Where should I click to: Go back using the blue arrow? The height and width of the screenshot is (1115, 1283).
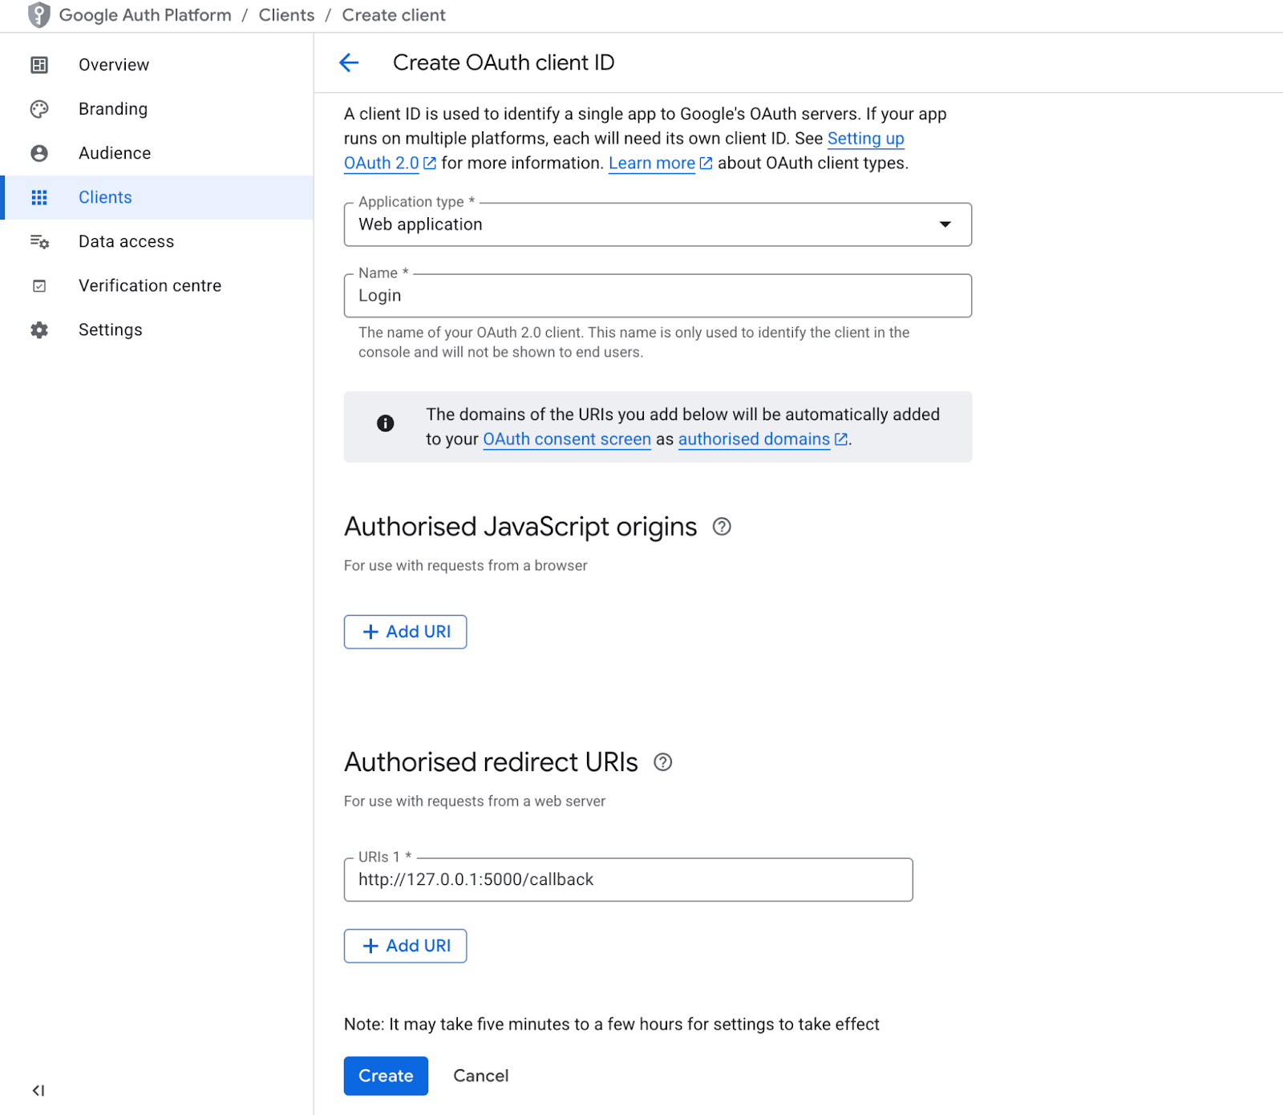click(x=349, y=63)
